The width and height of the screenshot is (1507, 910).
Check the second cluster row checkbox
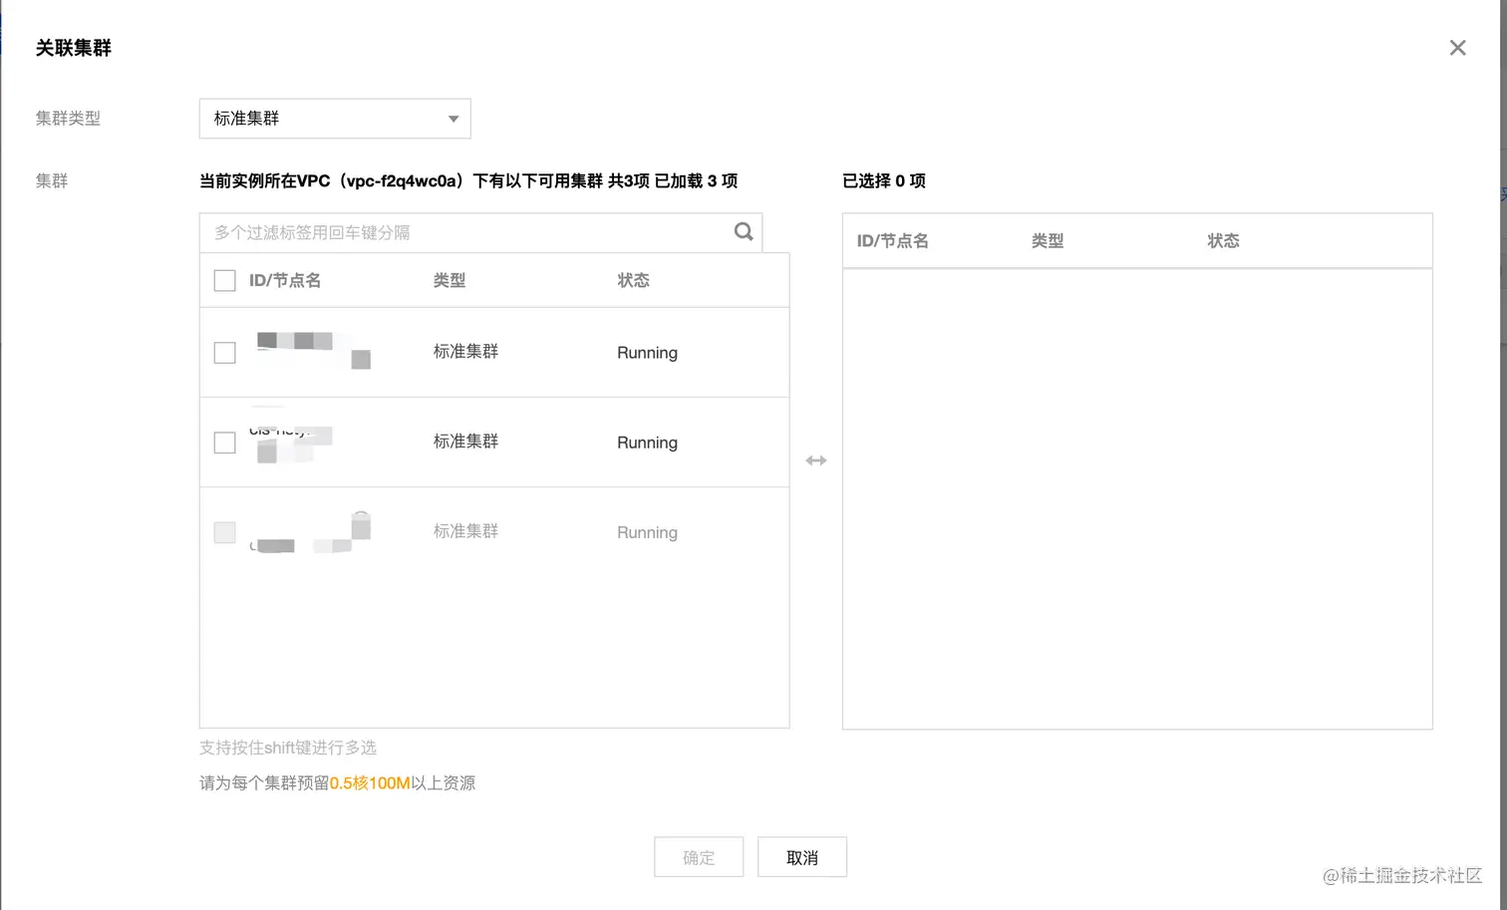click(x=225, y=443)
